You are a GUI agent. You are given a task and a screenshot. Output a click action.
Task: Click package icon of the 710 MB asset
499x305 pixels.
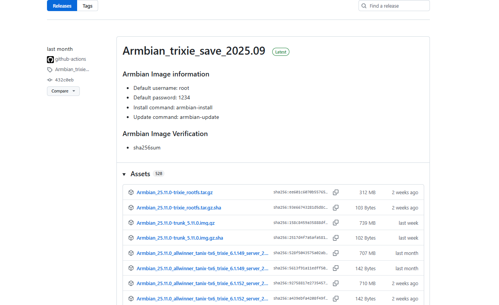pyautogui.click(x=131, y=283)
